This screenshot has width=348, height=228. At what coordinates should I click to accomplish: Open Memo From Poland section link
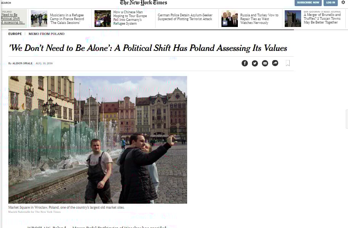[x=47, y=34]
